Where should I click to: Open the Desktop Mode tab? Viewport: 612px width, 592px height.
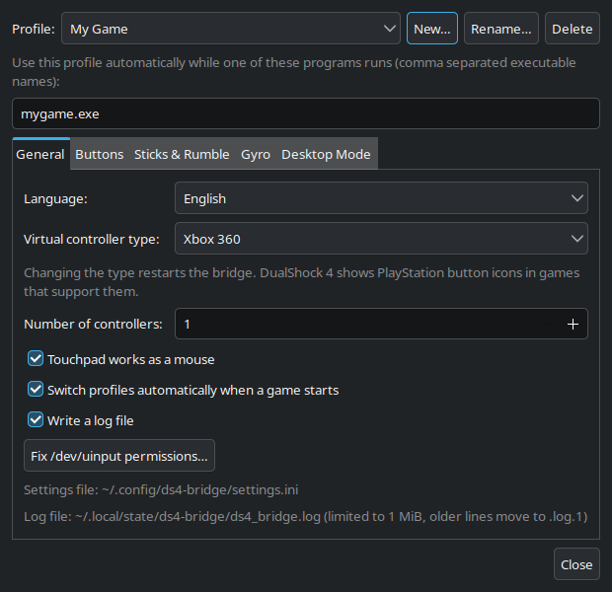pyautogui.click(x=326, y=154)
